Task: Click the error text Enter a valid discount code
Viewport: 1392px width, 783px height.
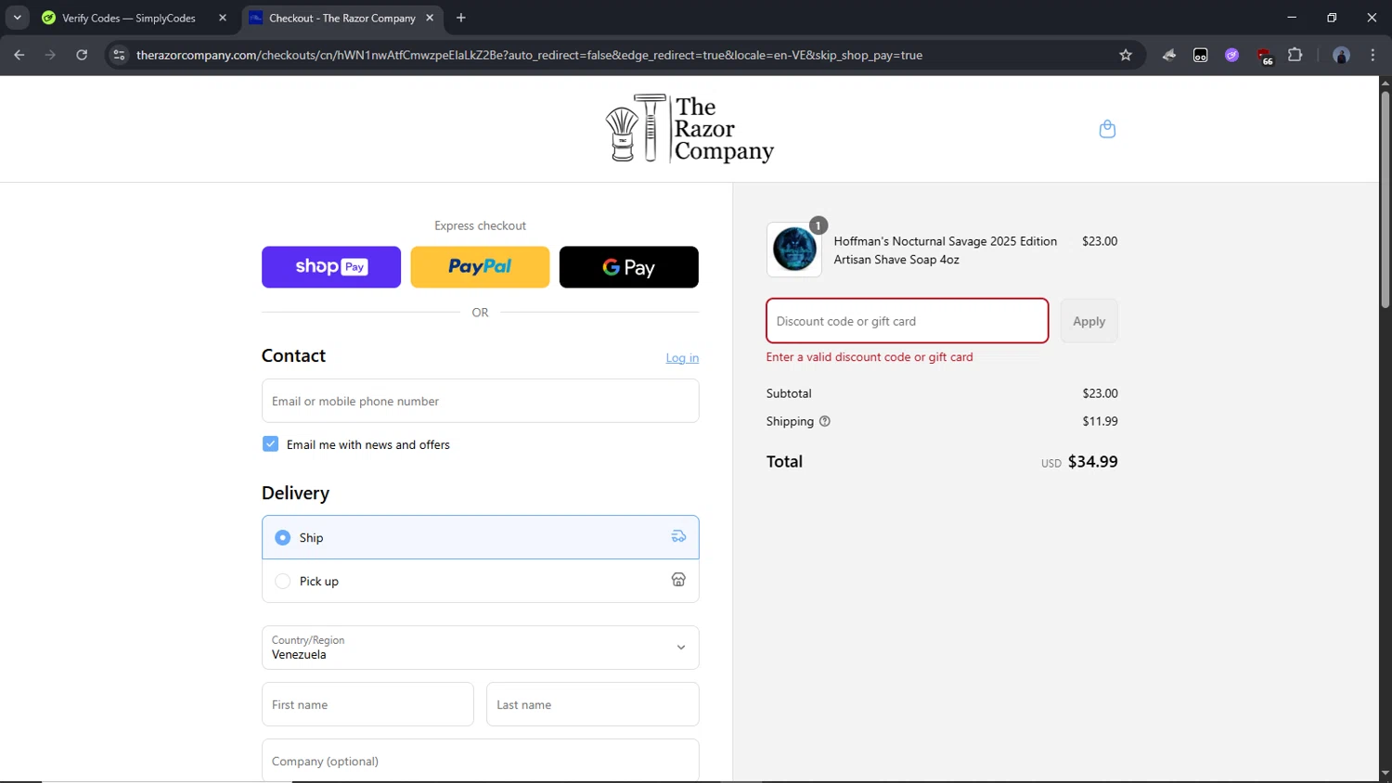Action: [x=870, y=357]
